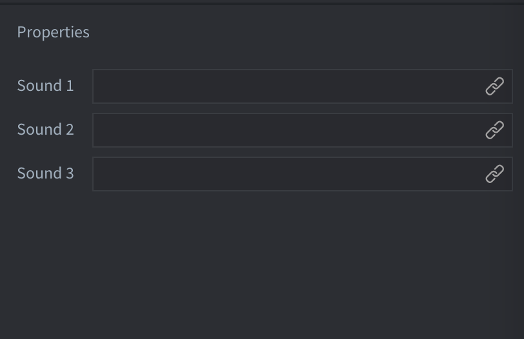
Task: Open the asset chain picker in Sound 3 row
Action: (494, 174)
